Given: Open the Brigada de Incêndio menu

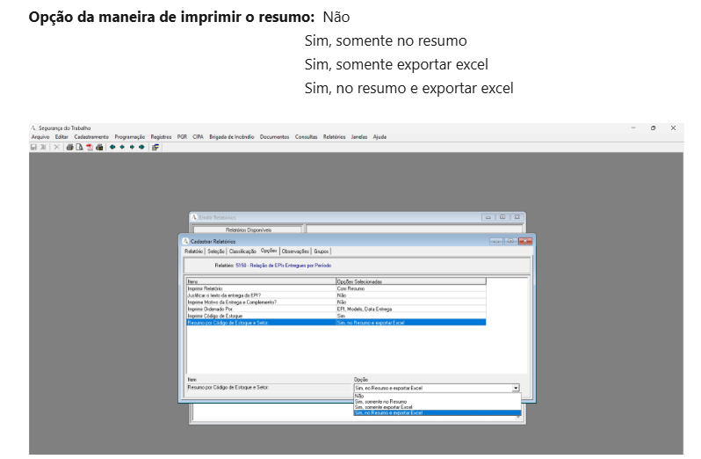Looking at the screenshot, I should (232, 137).
